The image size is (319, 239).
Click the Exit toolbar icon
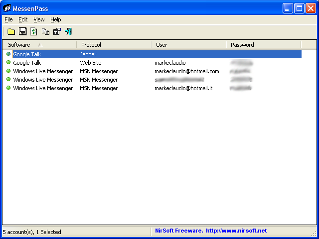click(x=68, y=31)
